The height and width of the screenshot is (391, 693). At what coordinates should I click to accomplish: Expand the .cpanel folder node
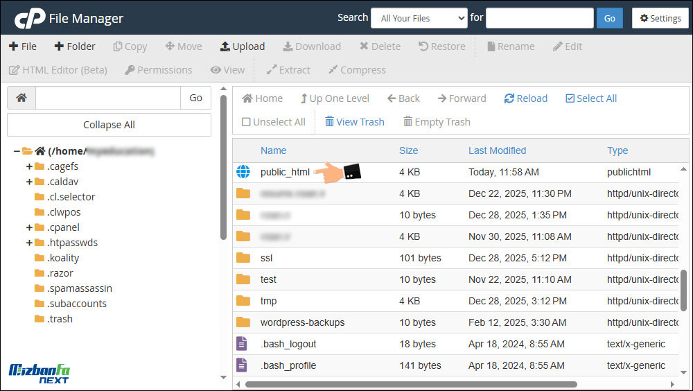click(29, 227)
